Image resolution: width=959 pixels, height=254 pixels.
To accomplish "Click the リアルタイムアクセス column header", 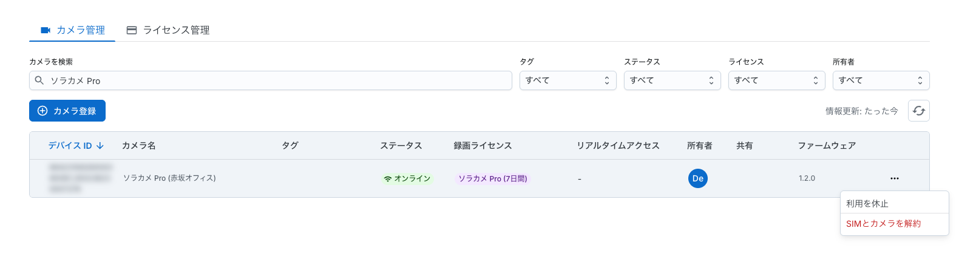I will coord(618,146).
